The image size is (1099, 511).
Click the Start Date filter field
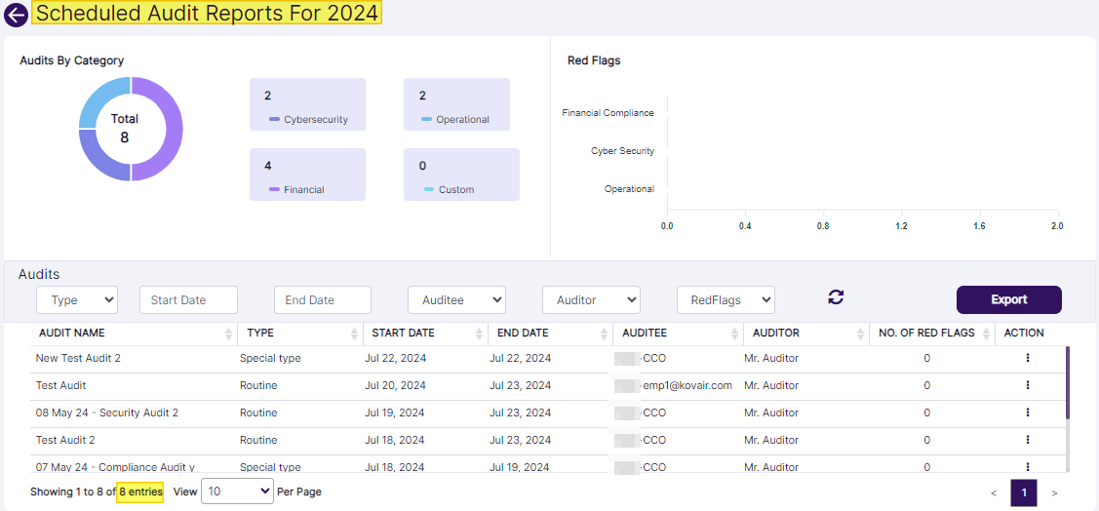tap(188, 300)
